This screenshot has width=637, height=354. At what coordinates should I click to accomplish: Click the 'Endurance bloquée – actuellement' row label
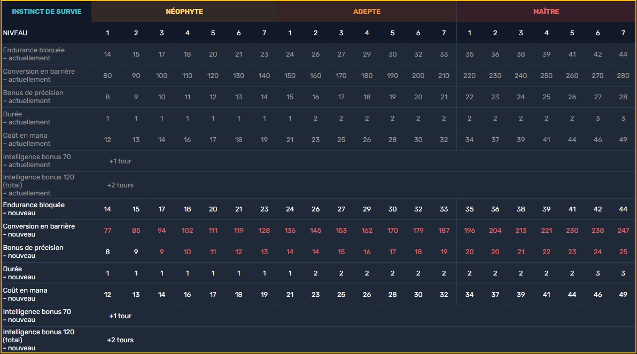click(34, 54)
